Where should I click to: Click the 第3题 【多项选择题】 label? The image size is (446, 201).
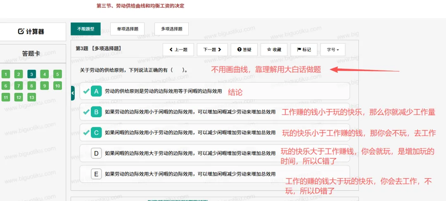point(99,48)
